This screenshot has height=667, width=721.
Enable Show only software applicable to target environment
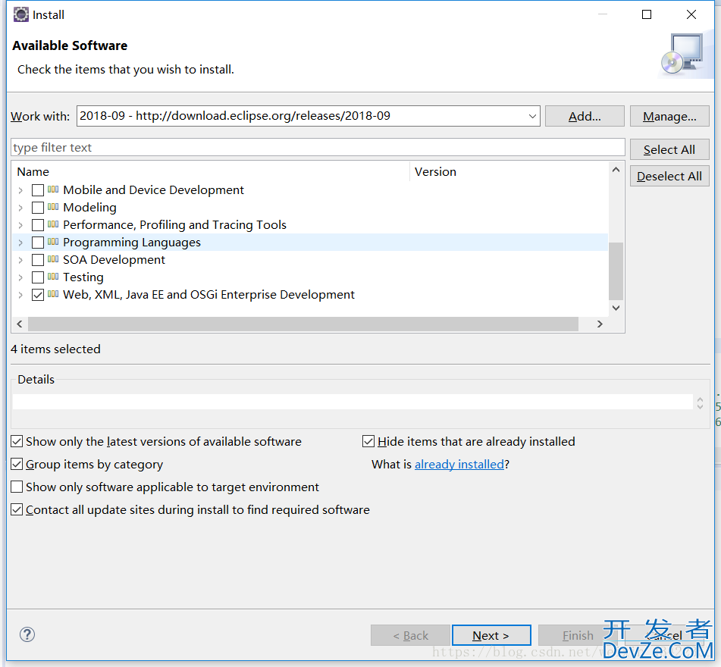17,487
